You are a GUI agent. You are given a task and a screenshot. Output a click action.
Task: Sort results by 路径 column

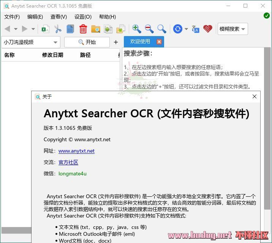(85, 55)
